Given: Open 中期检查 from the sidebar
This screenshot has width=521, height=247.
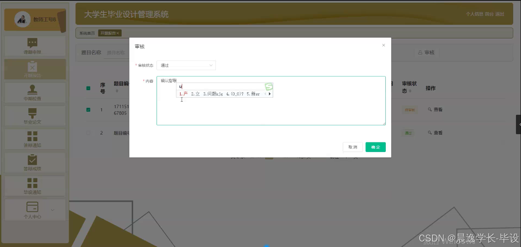Looking at the screenshot, I should coord(35,93).
